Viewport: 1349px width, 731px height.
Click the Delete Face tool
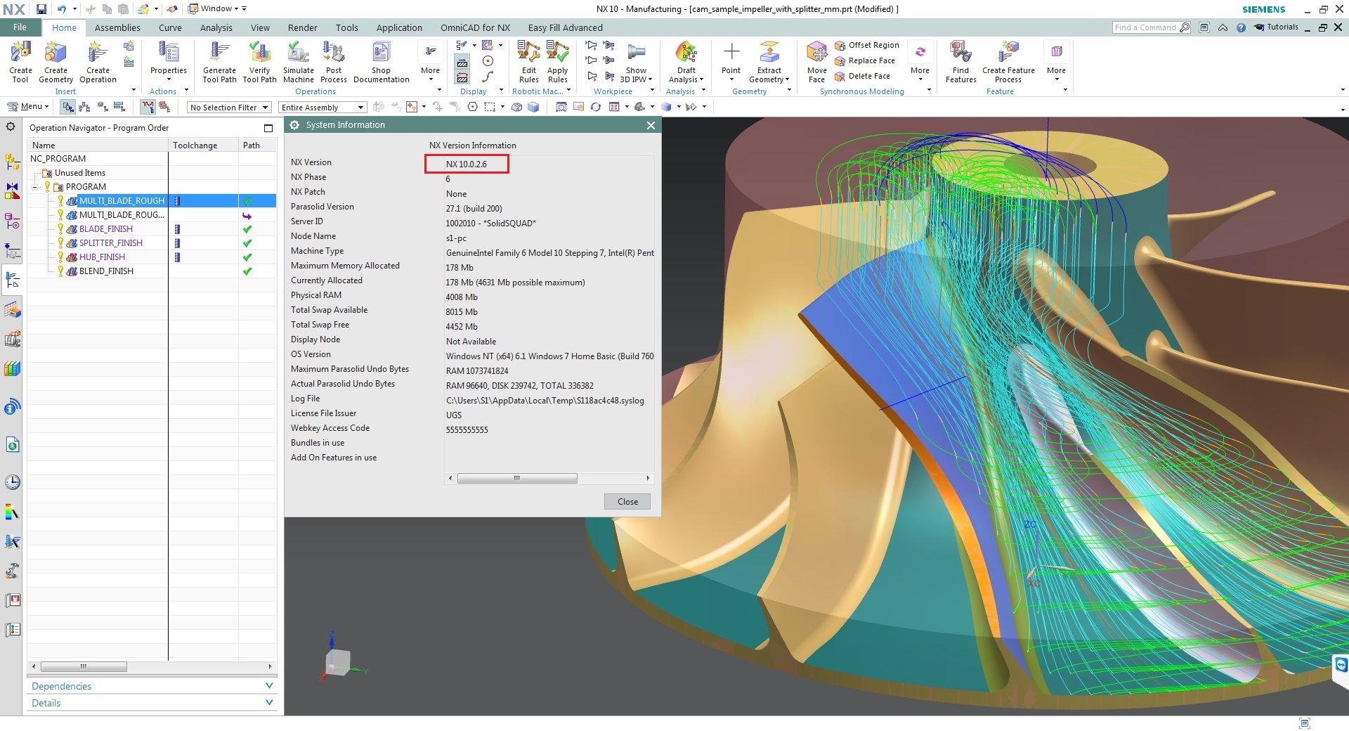coord(862,76)
